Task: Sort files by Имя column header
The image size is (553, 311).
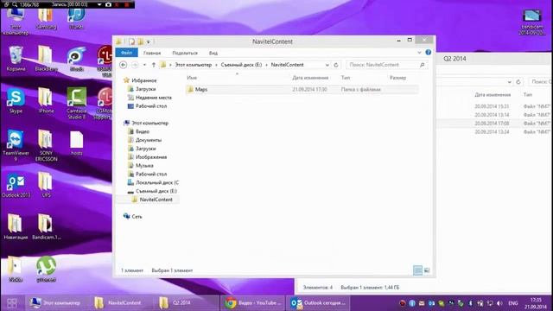Action: pos(192,78)
